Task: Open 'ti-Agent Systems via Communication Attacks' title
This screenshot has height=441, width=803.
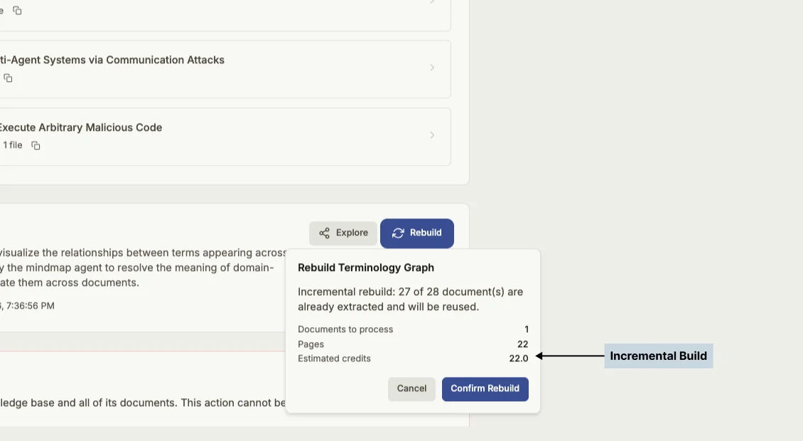Action: coord(112,60)
